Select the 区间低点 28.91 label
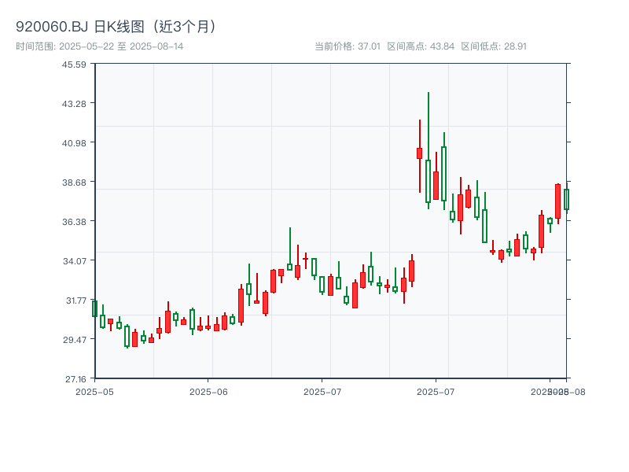Screen dimensions: 629x472 [x=493, y=46]
